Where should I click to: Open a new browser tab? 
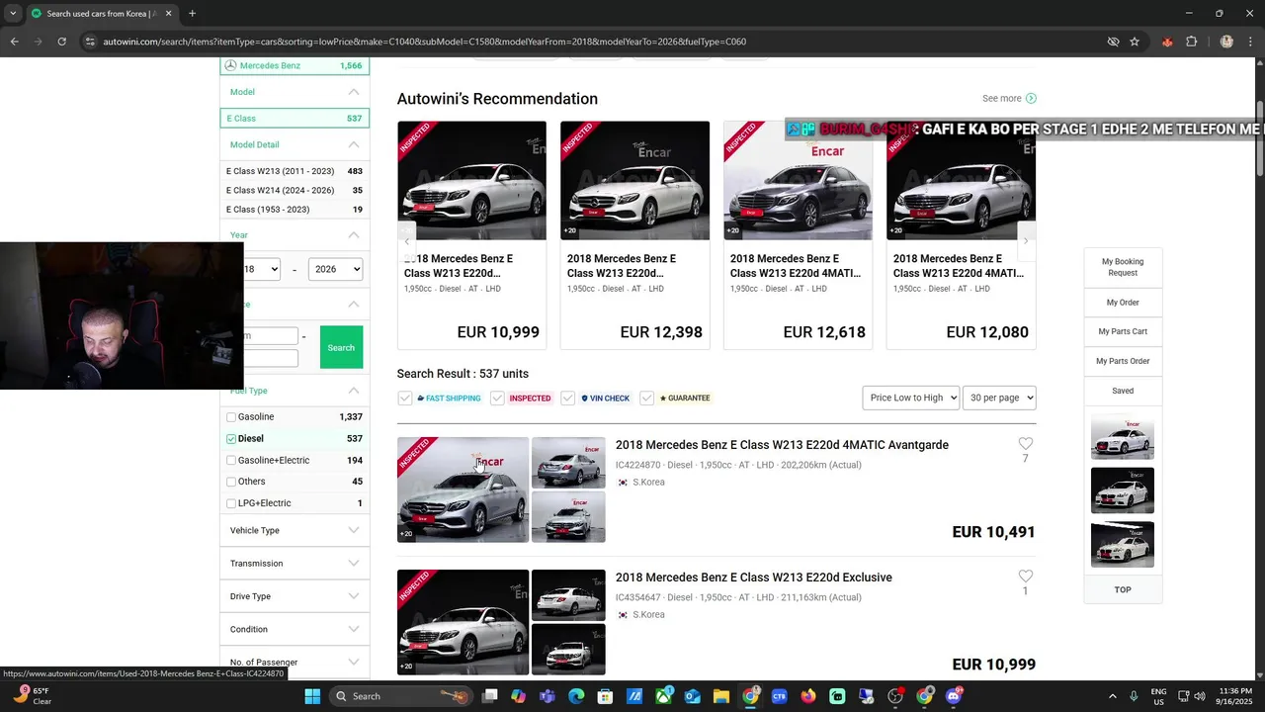[192, 14]
